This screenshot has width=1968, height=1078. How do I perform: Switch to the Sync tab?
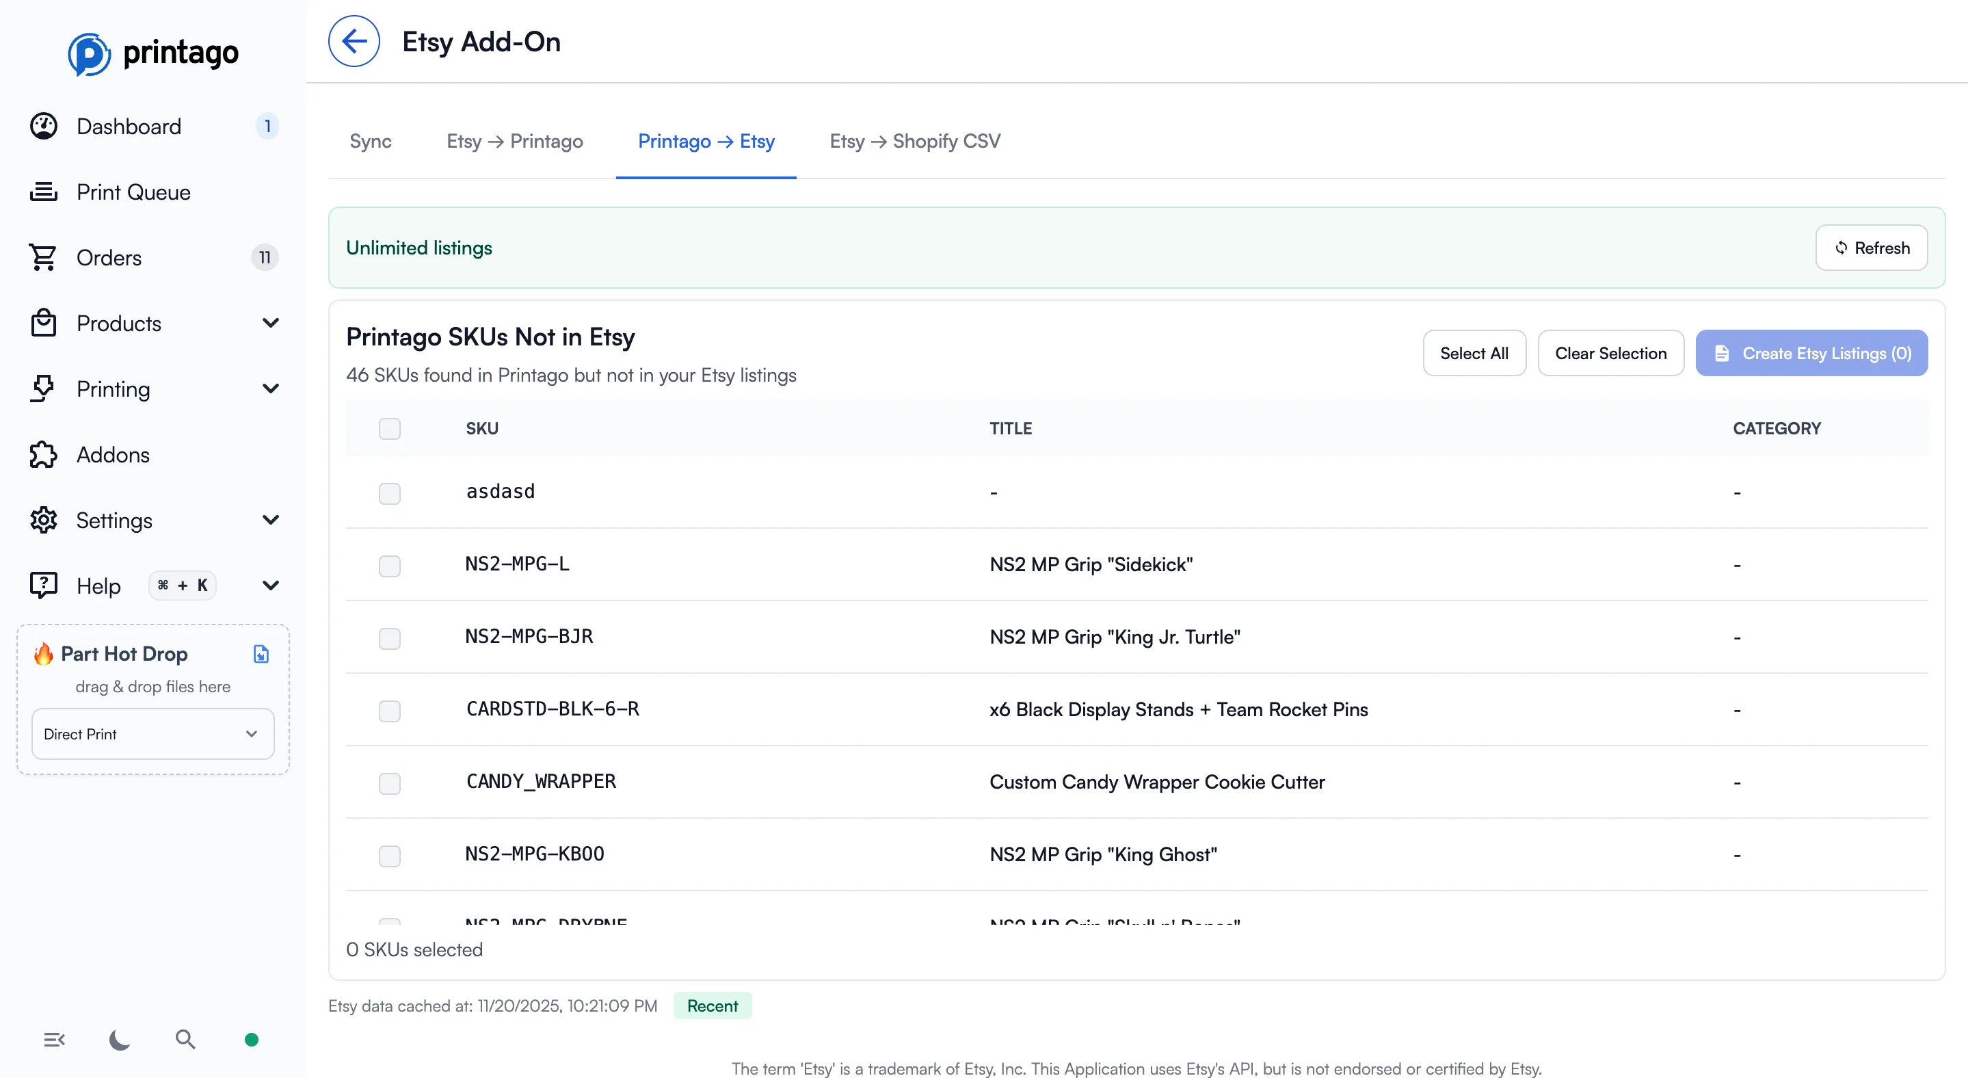click(370, 142)
